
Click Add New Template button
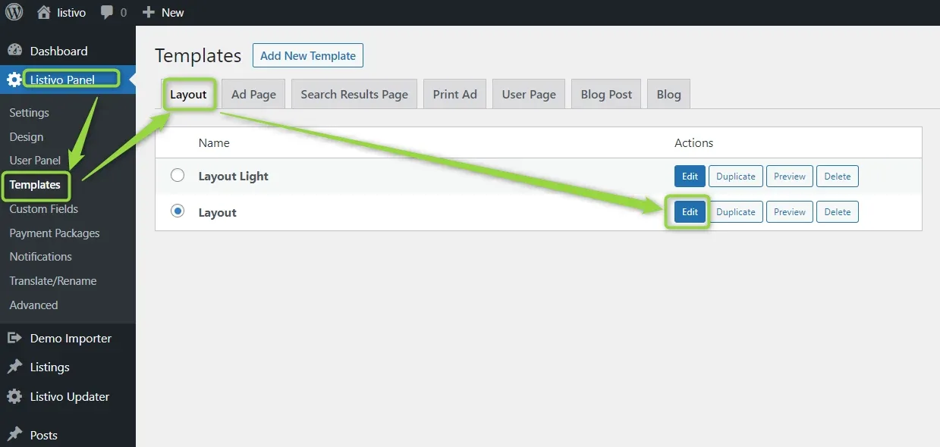(308, 55)
